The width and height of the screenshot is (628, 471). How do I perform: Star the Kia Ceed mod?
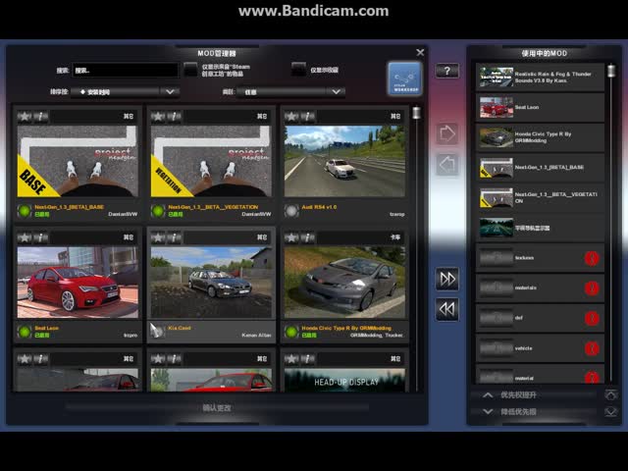click(158, 237)
